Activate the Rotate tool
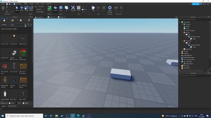The image size is (211, 118). tap(31, 9)
